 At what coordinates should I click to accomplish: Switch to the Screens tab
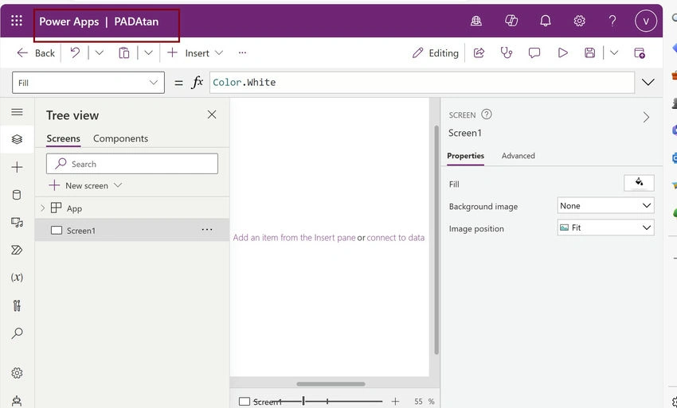tap(63, 138)
